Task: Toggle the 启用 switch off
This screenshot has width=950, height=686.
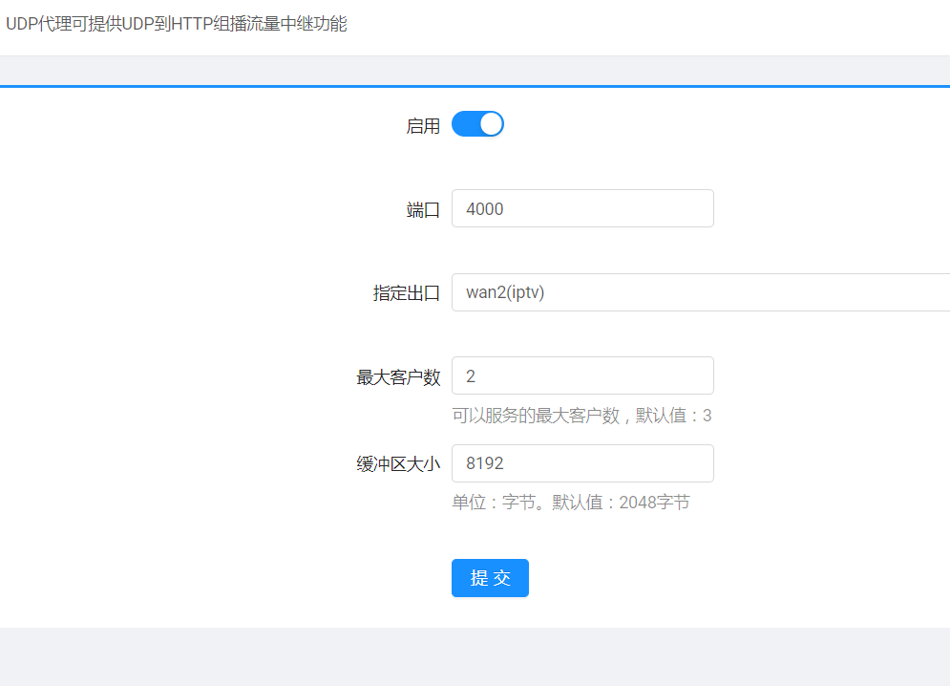Action: click(476, 124)
